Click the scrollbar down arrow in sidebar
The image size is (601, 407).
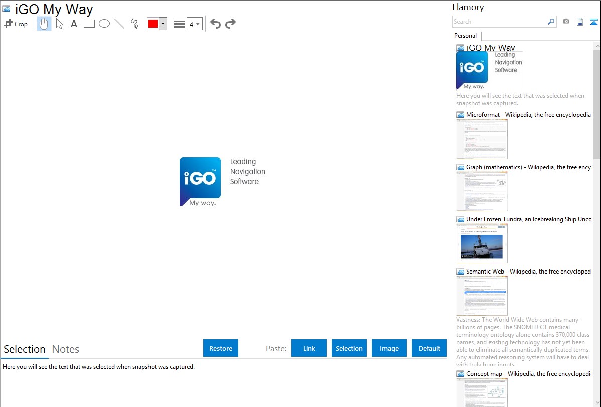click(597, 403)
